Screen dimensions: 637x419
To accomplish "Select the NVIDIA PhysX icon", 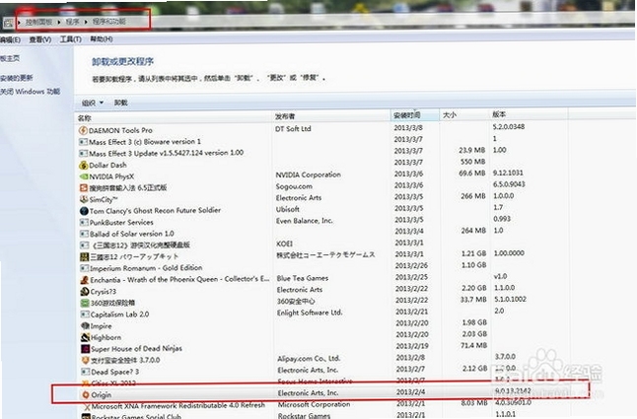I will (84, 176).
